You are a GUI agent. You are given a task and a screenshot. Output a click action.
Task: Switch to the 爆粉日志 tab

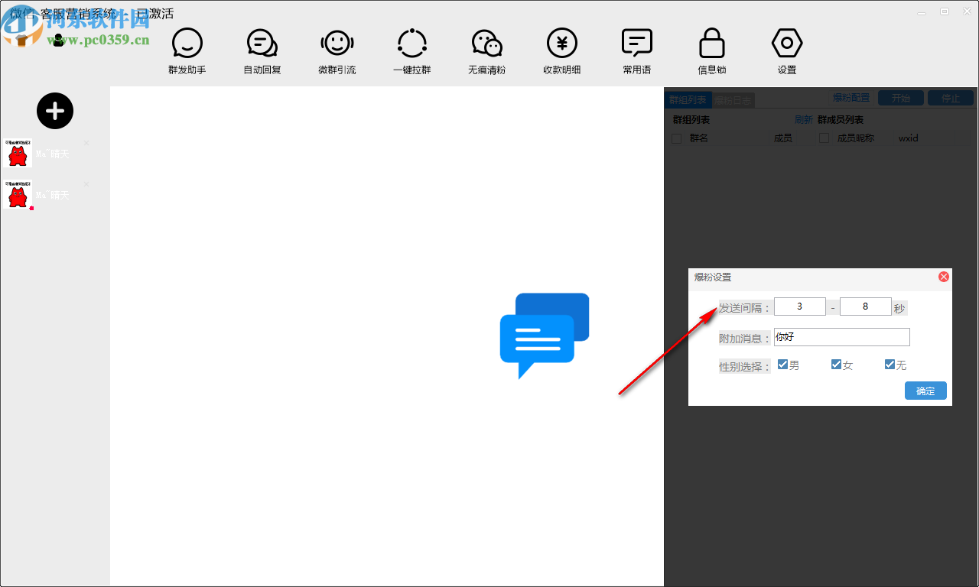click(x=733, y=99)
